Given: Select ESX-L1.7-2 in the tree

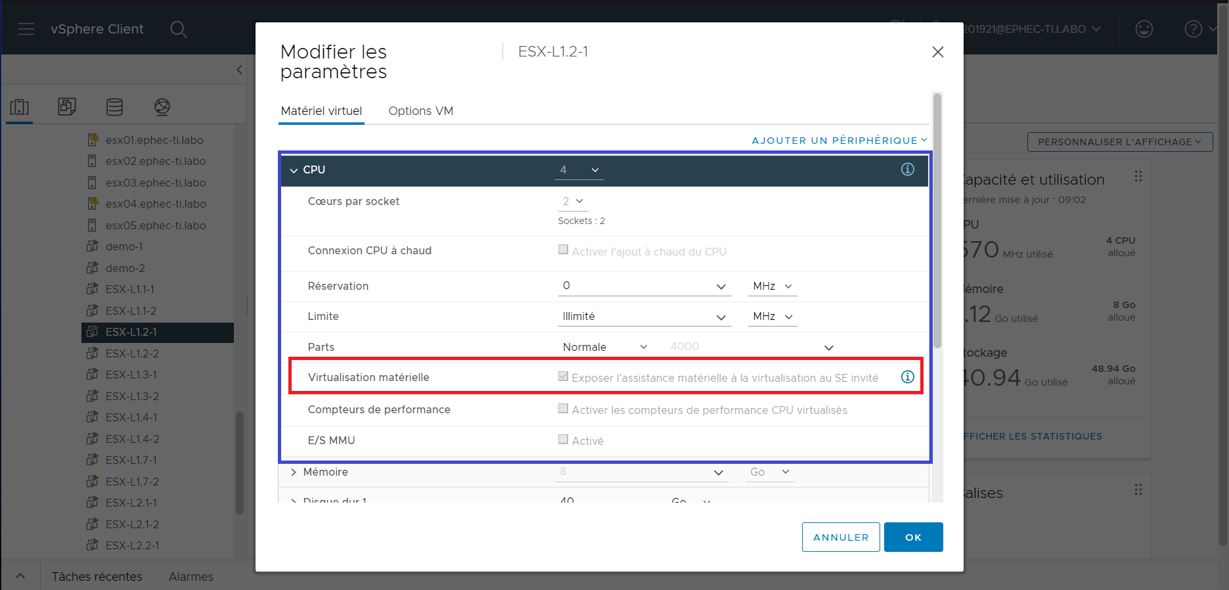Looking at the screenshot, I should [133, 482].
